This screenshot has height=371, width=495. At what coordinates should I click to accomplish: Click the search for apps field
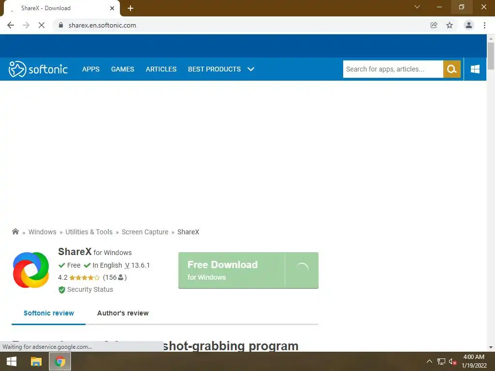(x=393, y=69)
